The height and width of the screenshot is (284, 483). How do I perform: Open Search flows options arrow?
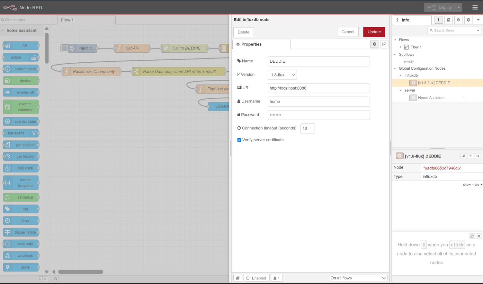click(x=478, y=30)
